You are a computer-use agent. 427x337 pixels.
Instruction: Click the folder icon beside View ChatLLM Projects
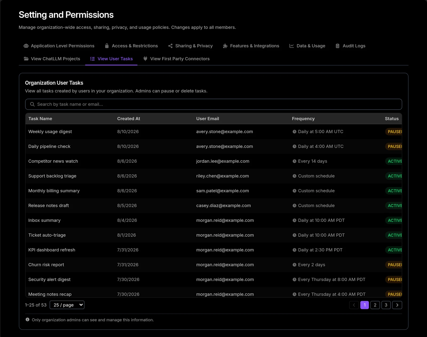[x=26, y=59]
